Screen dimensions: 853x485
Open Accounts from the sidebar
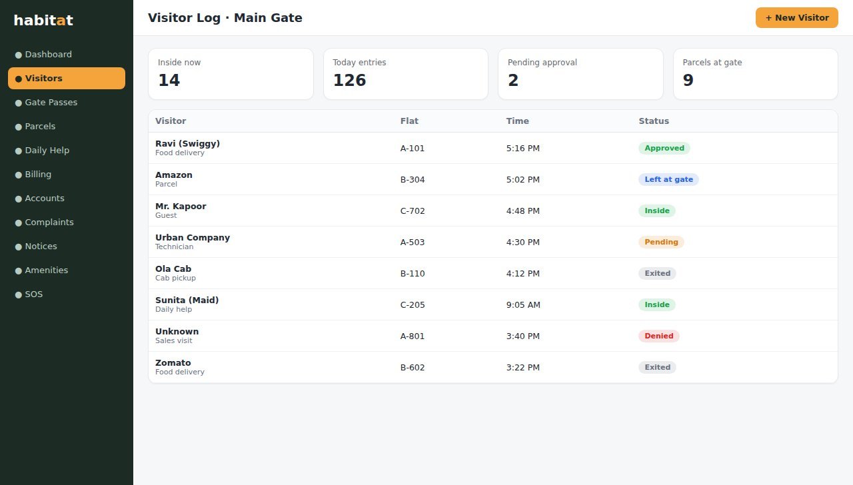67,199
